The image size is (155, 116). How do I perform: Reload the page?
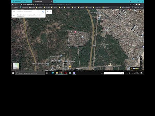click(x=18, y=4)
